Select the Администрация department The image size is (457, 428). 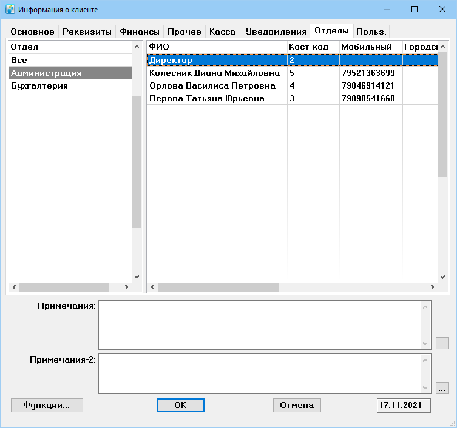click(70, 73)
